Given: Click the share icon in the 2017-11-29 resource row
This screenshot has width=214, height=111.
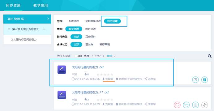Looking at the screenshot, I should click(146, 104).
